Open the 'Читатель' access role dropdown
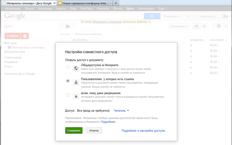Viewport: 232px width, 145px height. click(x=121, y=111)
